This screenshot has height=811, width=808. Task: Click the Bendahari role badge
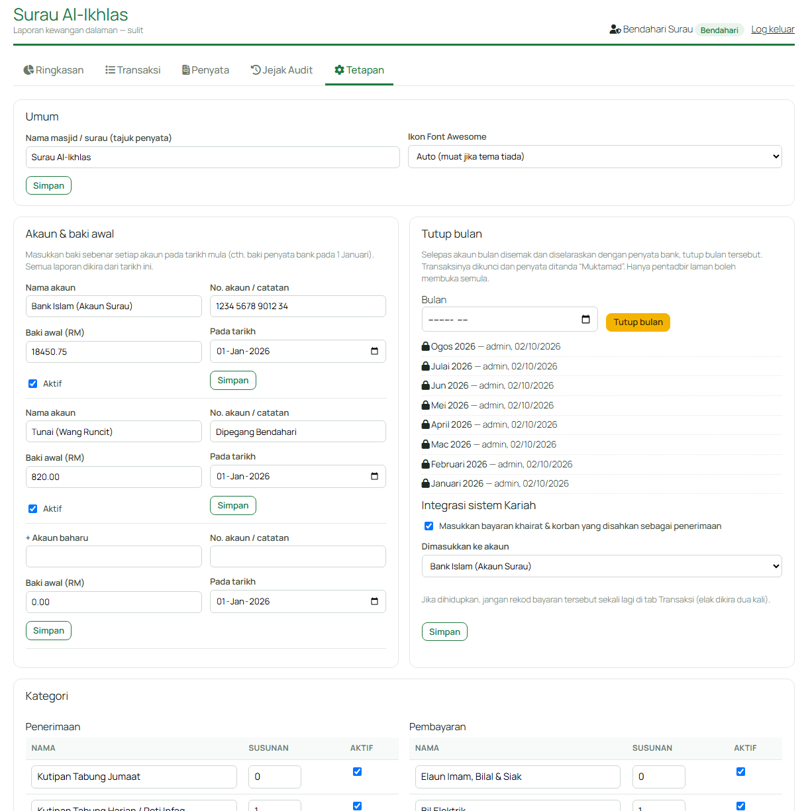[719, 30]
